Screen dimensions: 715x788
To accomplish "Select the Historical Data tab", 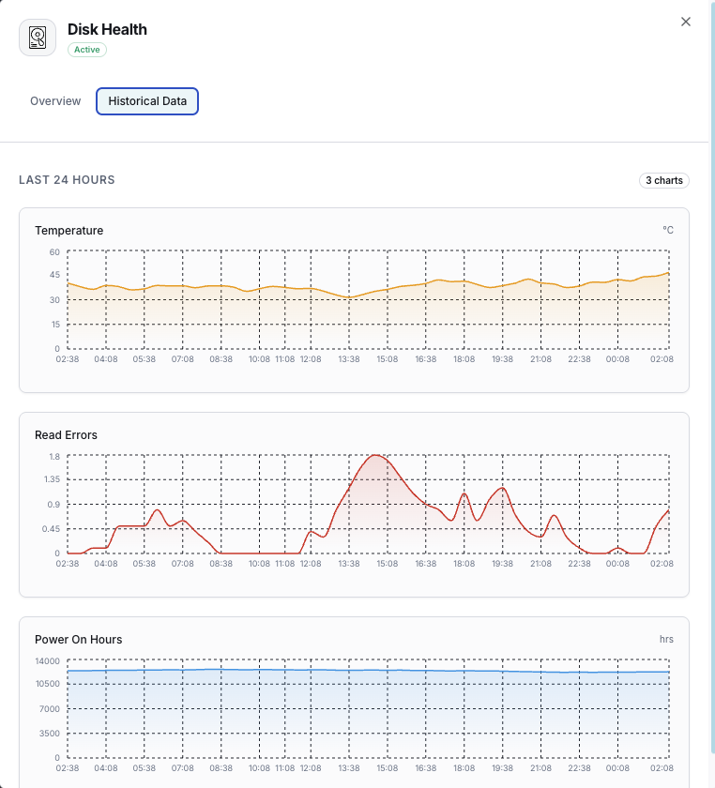I will (147, 101).
